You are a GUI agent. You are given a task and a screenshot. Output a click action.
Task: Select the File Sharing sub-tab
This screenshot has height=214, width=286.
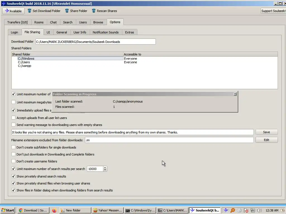[x=32, y=32]
